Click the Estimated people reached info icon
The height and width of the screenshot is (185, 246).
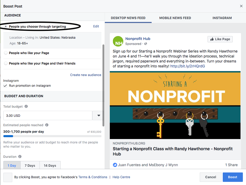point(47,125)
